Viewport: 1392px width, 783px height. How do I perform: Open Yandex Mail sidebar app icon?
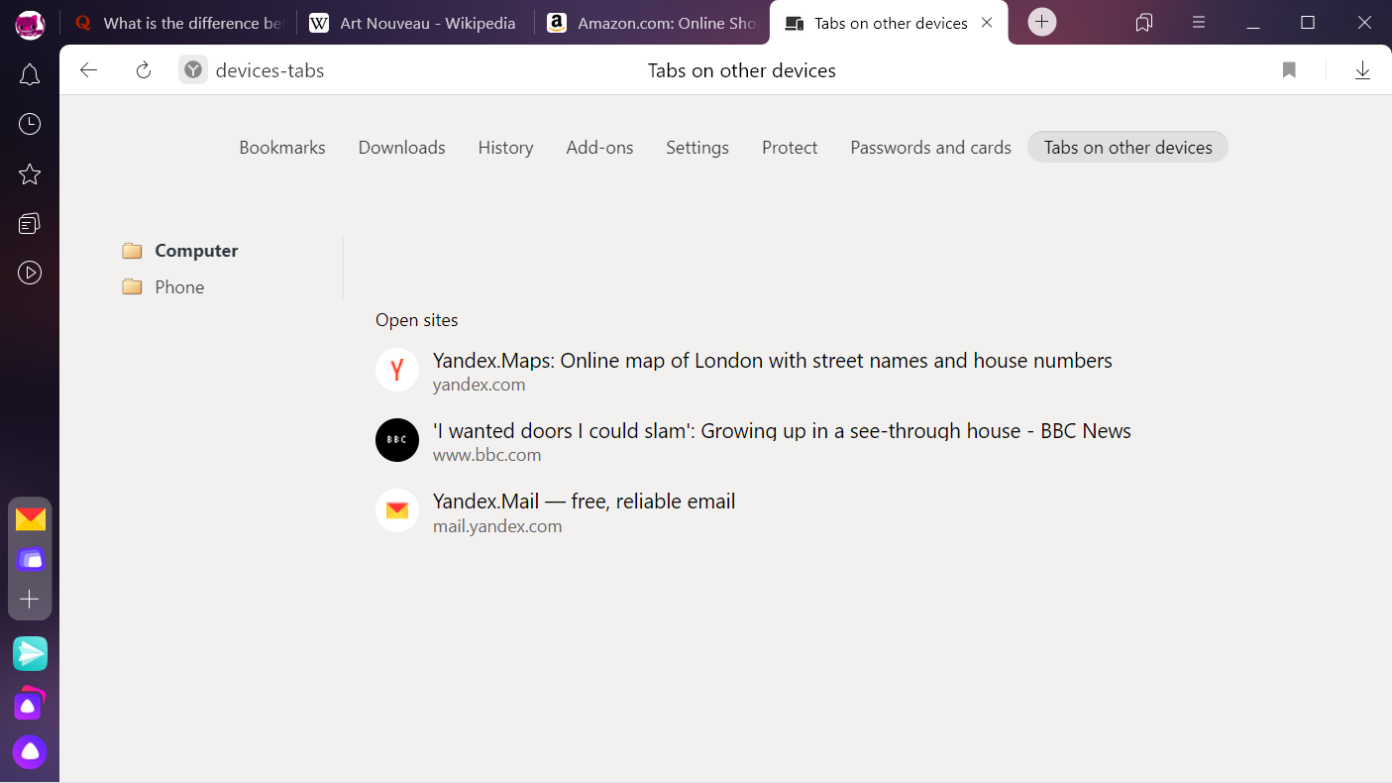(30, 519)
